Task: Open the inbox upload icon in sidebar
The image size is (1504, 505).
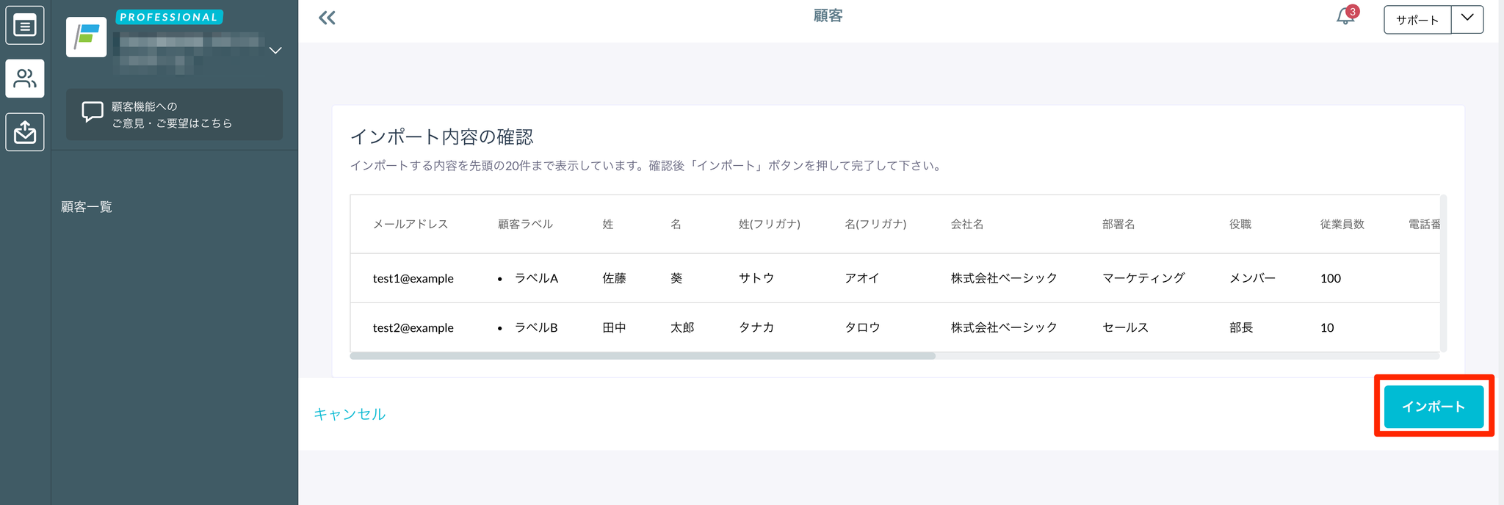Action: tap(25, 132)
